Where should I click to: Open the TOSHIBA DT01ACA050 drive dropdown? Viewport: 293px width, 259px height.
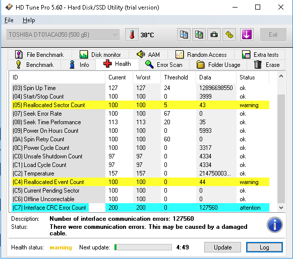click(63, 35)
